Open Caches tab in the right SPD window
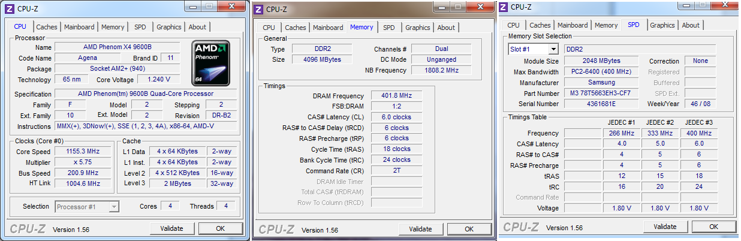 click(540, 25)
